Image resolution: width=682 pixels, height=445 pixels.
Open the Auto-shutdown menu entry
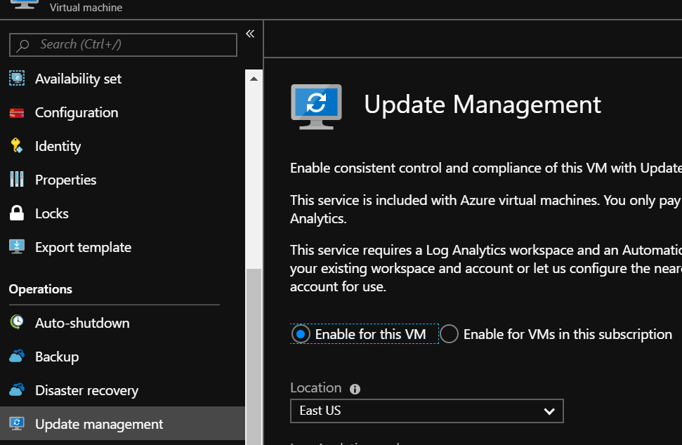[x=82, y=323]
